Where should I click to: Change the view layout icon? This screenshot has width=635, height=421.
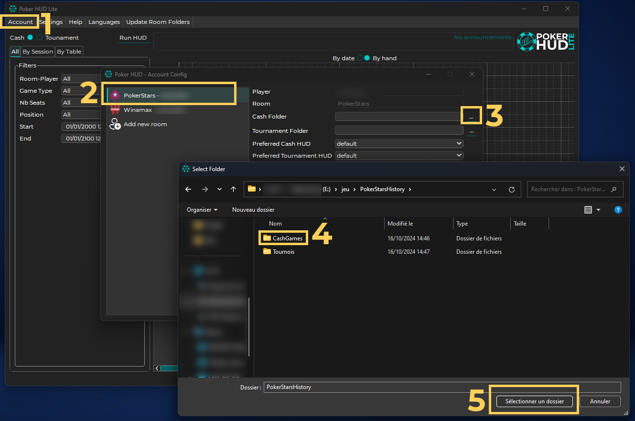click(x=588, y=210)
